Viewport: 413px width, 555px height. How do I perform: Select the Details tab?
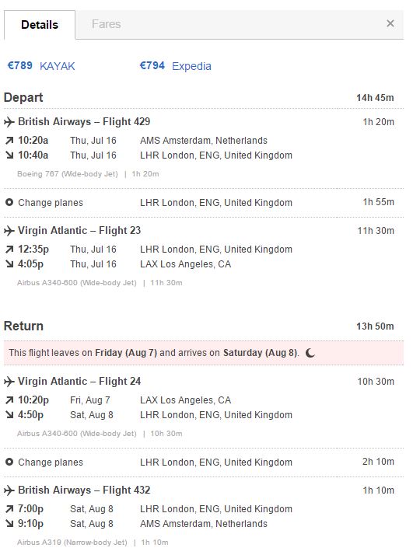[40, 25]
